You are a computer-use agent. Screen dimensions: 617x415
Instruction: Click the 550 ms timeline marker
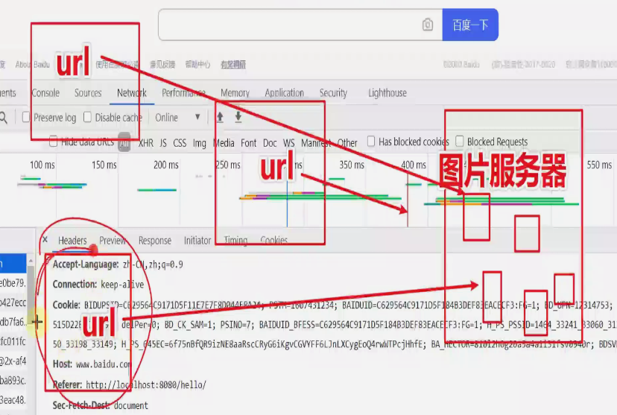click(x=599, y=165)
